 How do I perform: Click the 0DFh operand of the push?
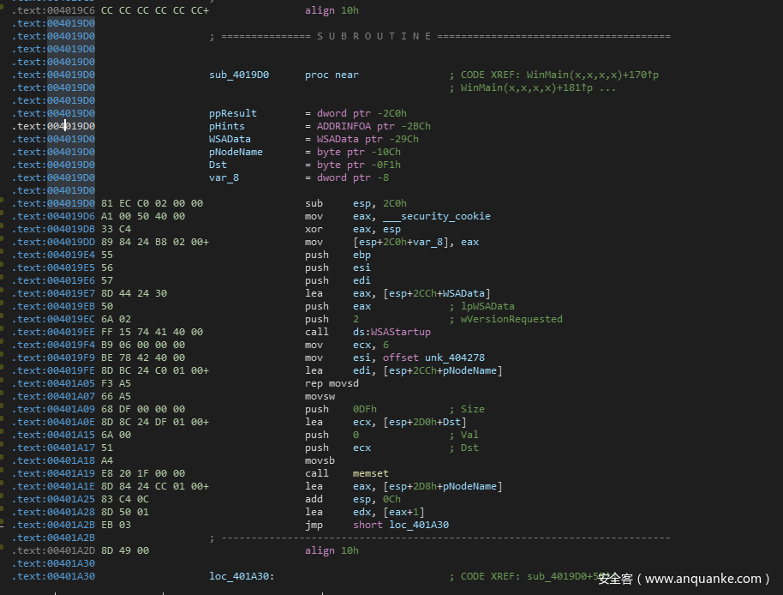coord(364,409)
